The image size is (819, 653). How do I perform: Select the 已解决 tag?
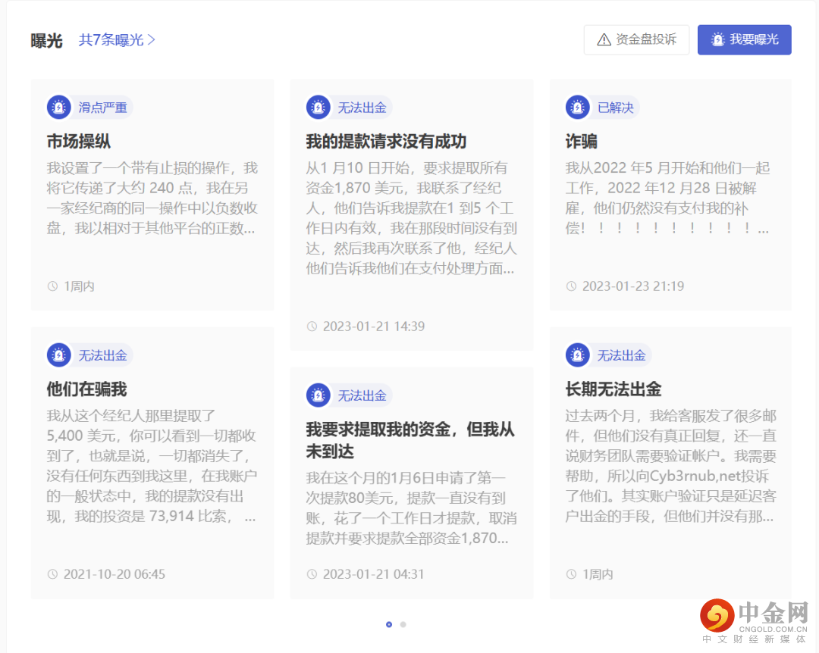click(615, 108)
